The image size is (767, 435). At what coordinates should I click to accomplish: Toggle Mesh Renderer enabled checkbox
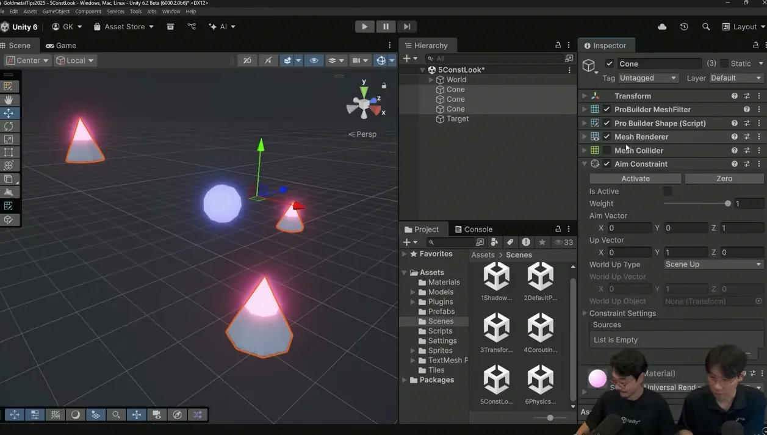click(607, 137)
